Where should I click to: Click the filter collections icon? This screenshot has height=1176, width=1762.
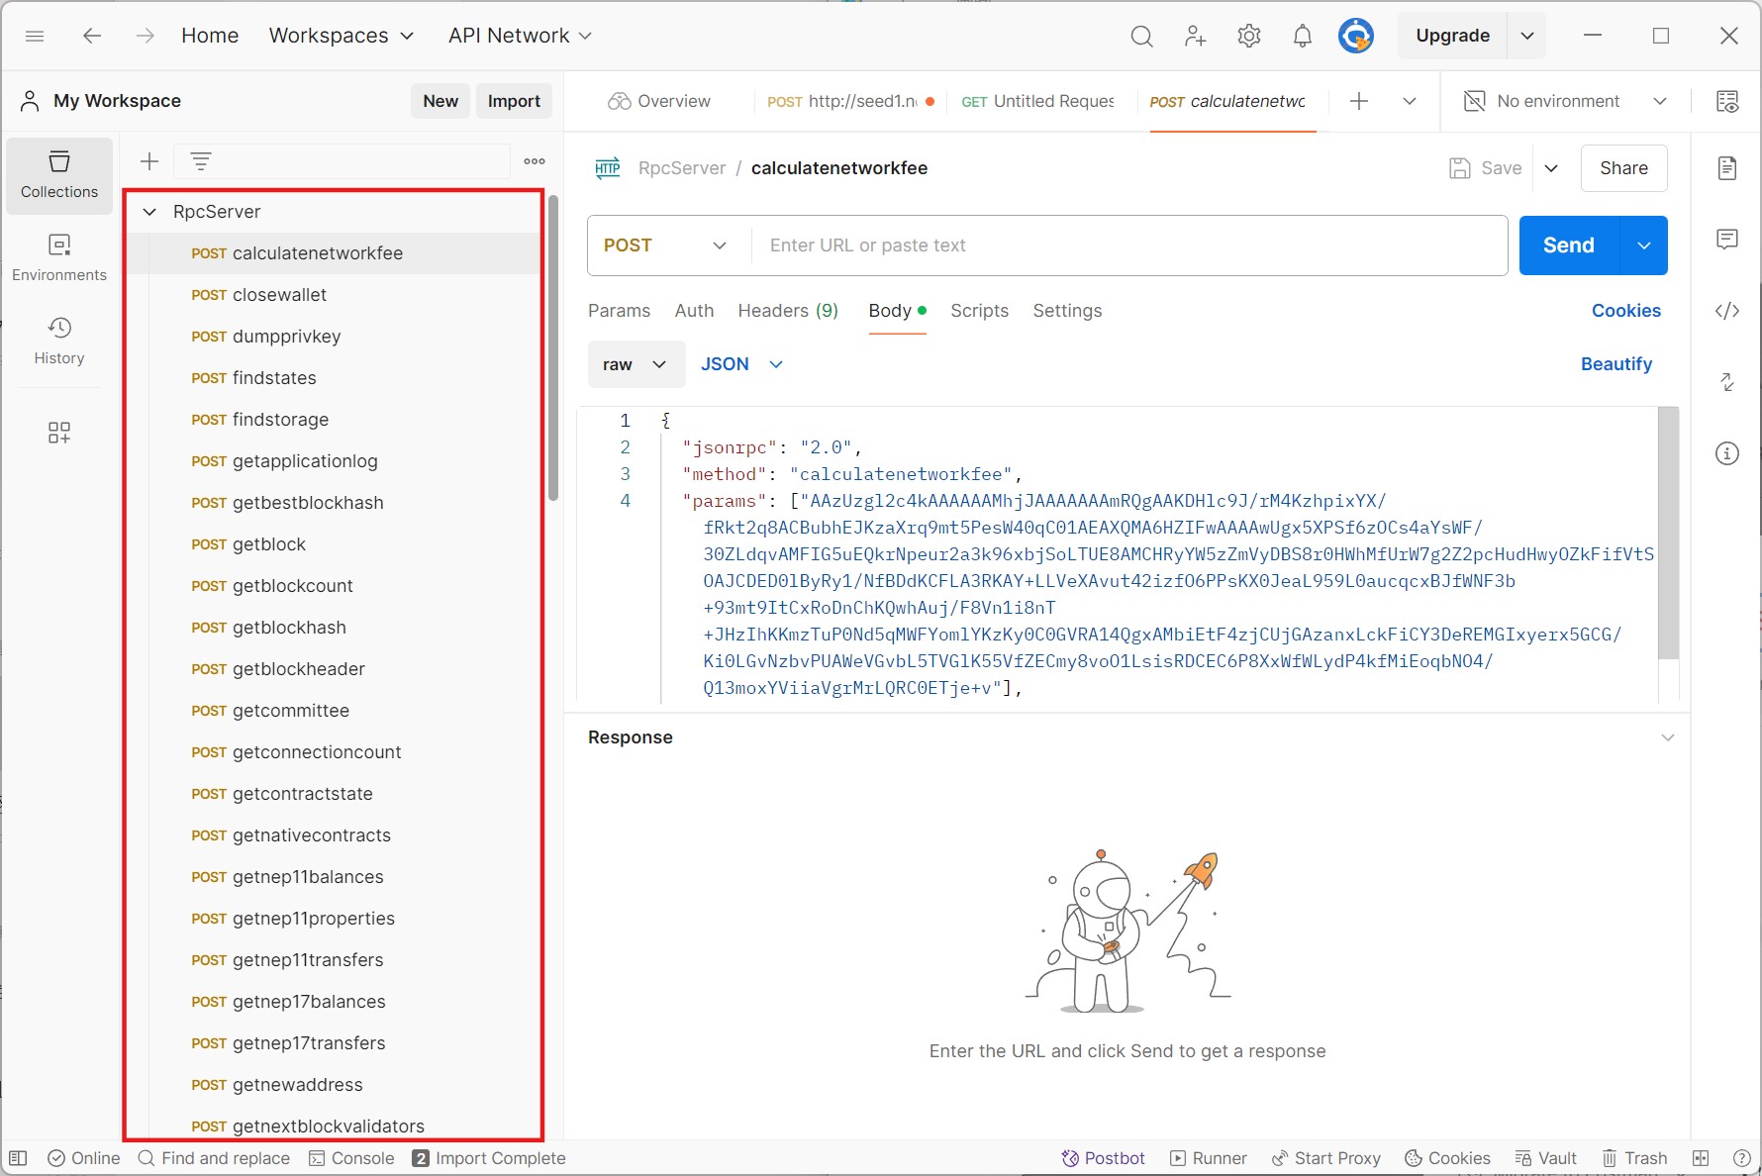[201, 161]
